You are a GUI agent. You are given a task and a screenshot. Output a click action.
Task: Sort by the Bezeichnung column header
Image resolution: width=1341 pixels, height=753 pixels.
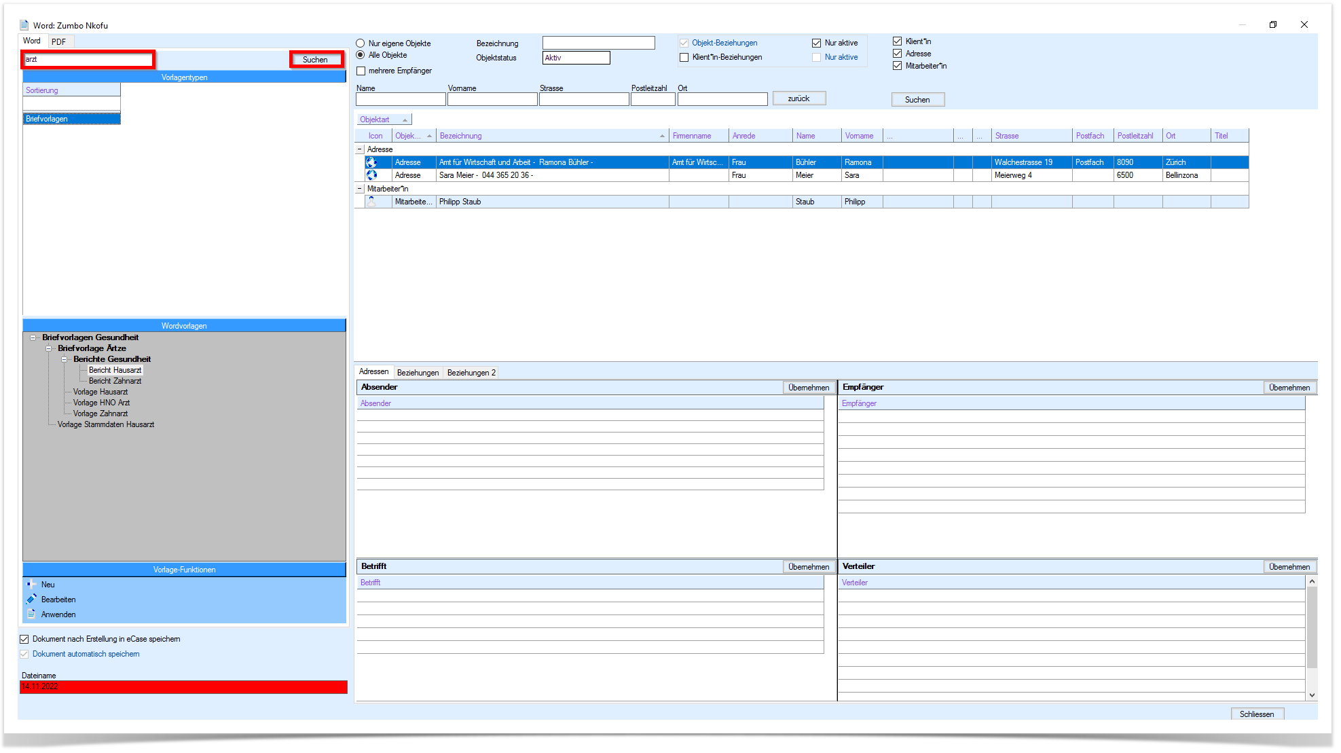pyautogui.click(x=551, y=136)
